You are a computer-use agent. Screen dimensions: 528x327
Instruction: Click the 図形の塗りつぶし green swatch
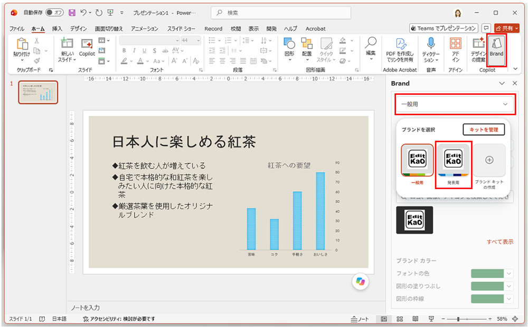point(487,286)
